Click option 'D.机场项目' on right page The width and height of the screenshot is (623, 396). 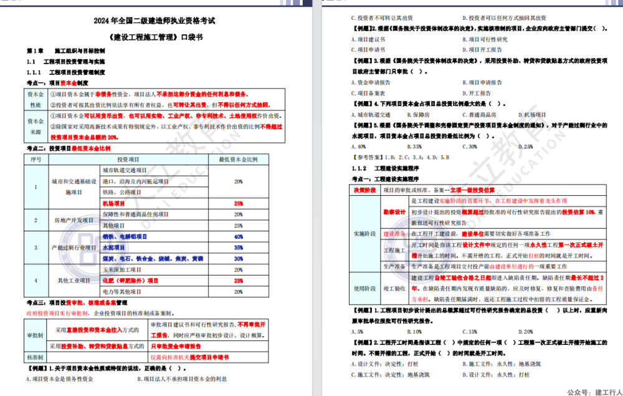[x=532, y=115]
